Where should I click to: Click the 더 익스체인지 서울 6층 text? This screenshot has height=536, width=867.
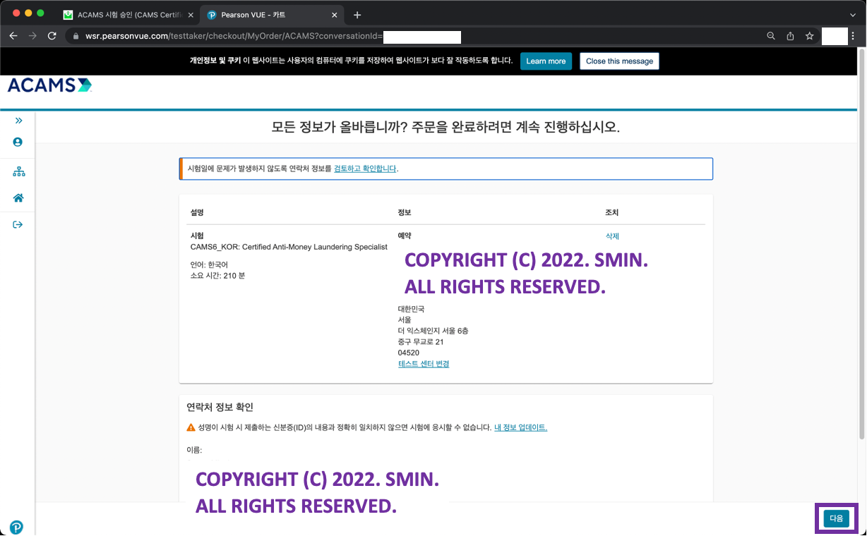coord(433,331)
